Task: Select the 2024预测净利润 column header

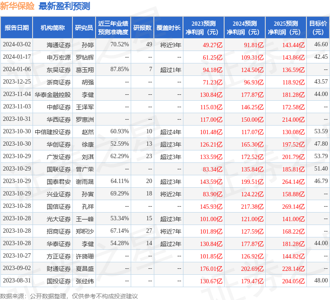Action: pos(245,27)
